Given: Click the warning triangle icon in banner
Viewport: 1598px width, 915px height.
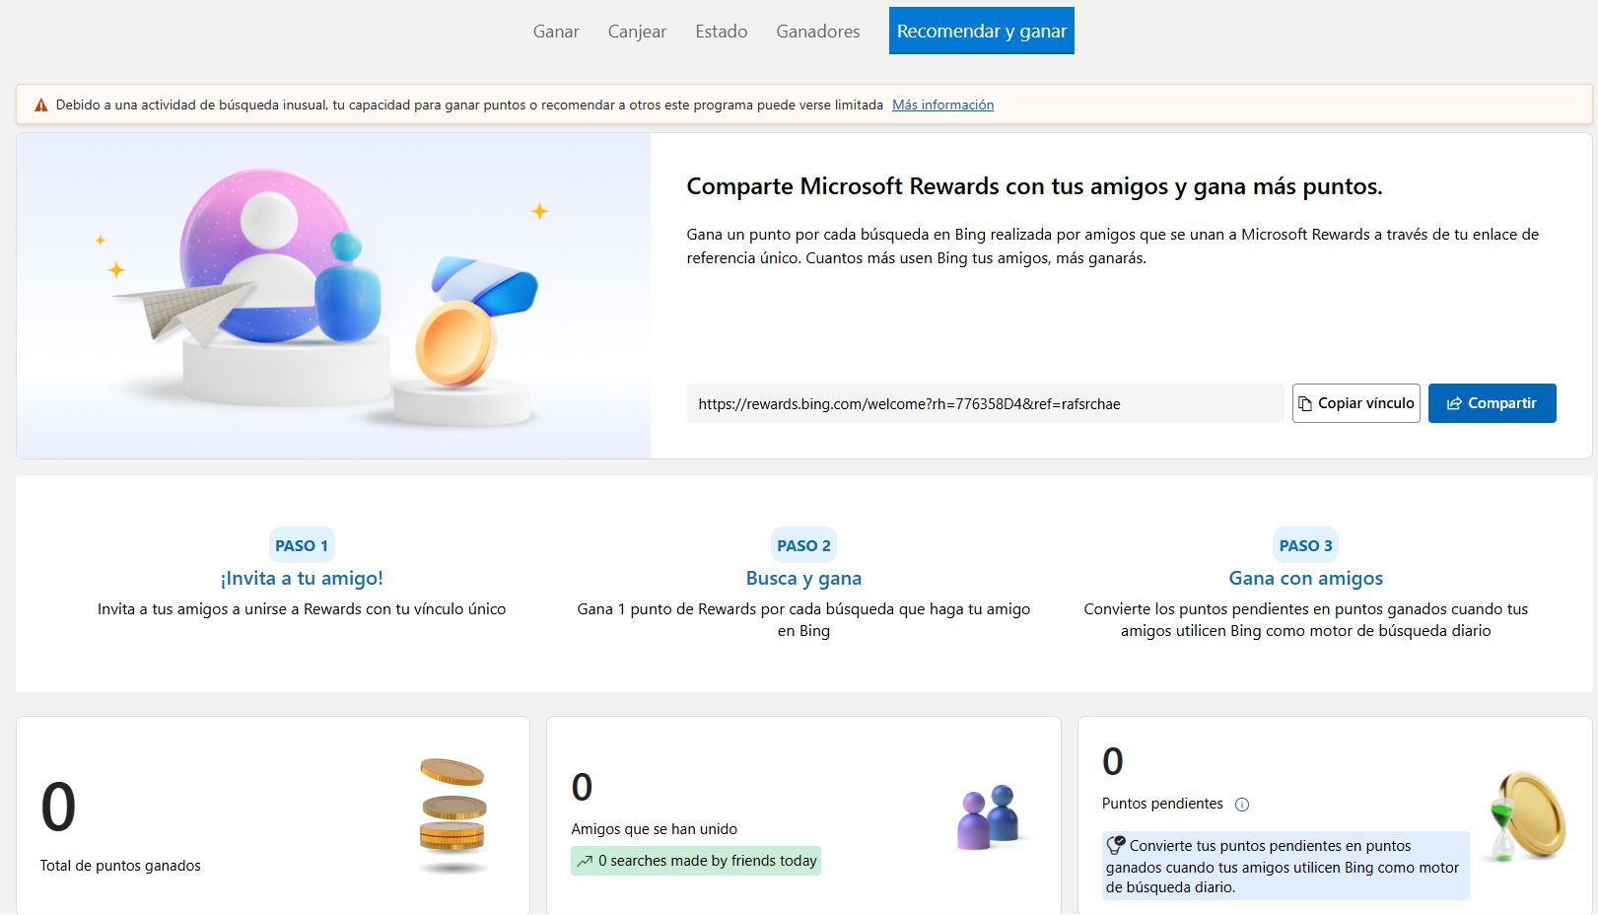Looking at the screenshot, I should [41, 105].
